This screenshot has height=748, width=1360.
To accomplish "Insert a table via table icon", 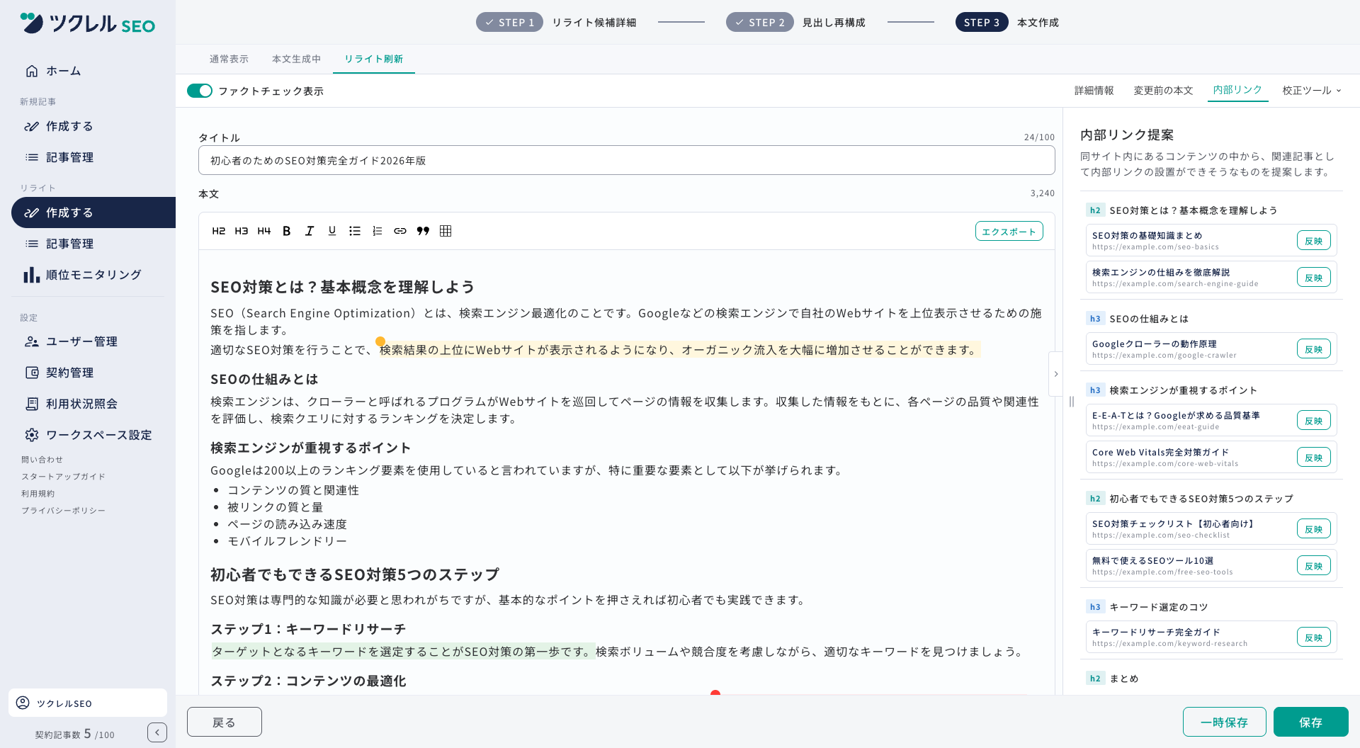I will click(446, 231).
